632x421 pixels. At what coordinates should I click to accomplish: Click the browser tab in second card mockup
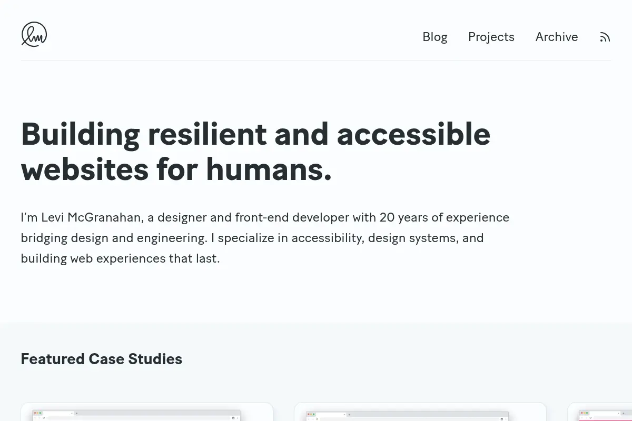(x=331, y=414)
